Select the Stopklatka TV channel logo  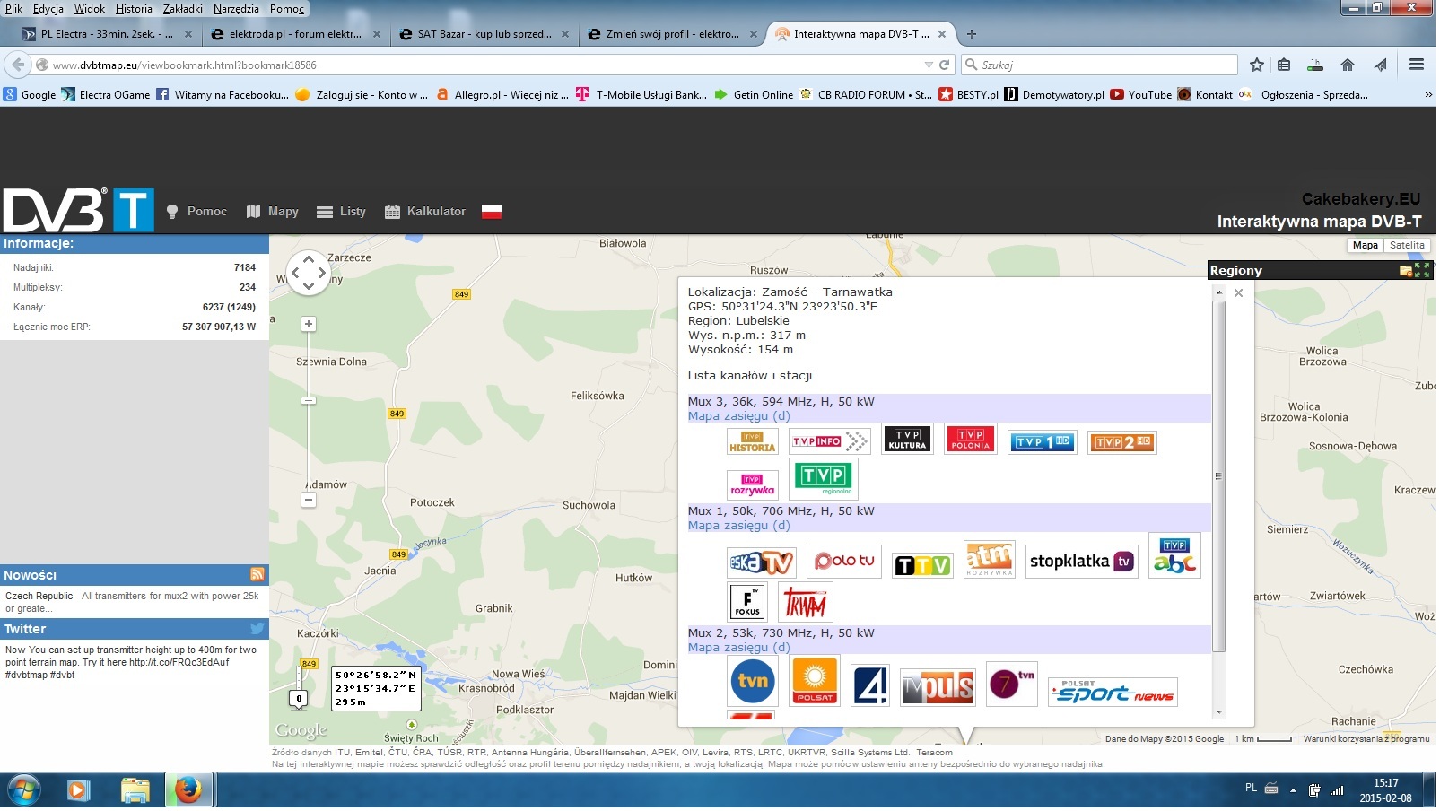coord(1083,562)
